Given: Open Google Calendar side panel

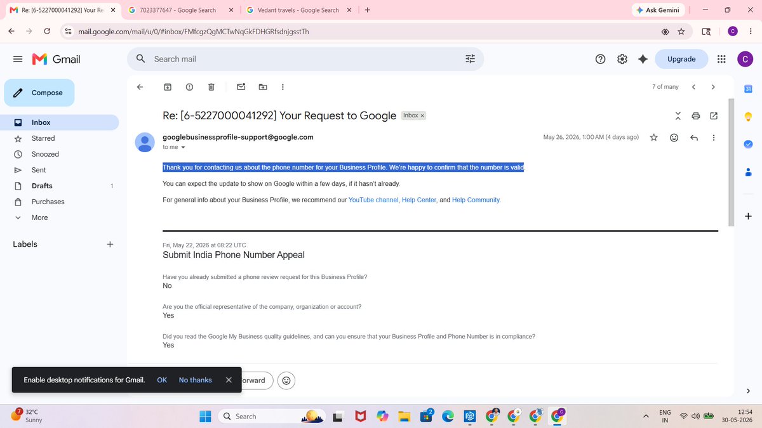Looking at the screenshot, I should [748, 89].
